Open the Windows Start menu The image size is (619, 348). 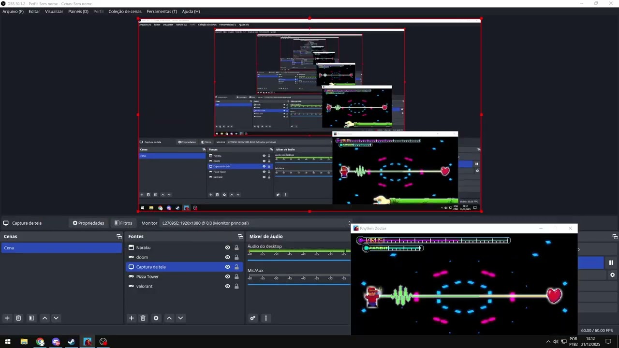tap(8, 342)
